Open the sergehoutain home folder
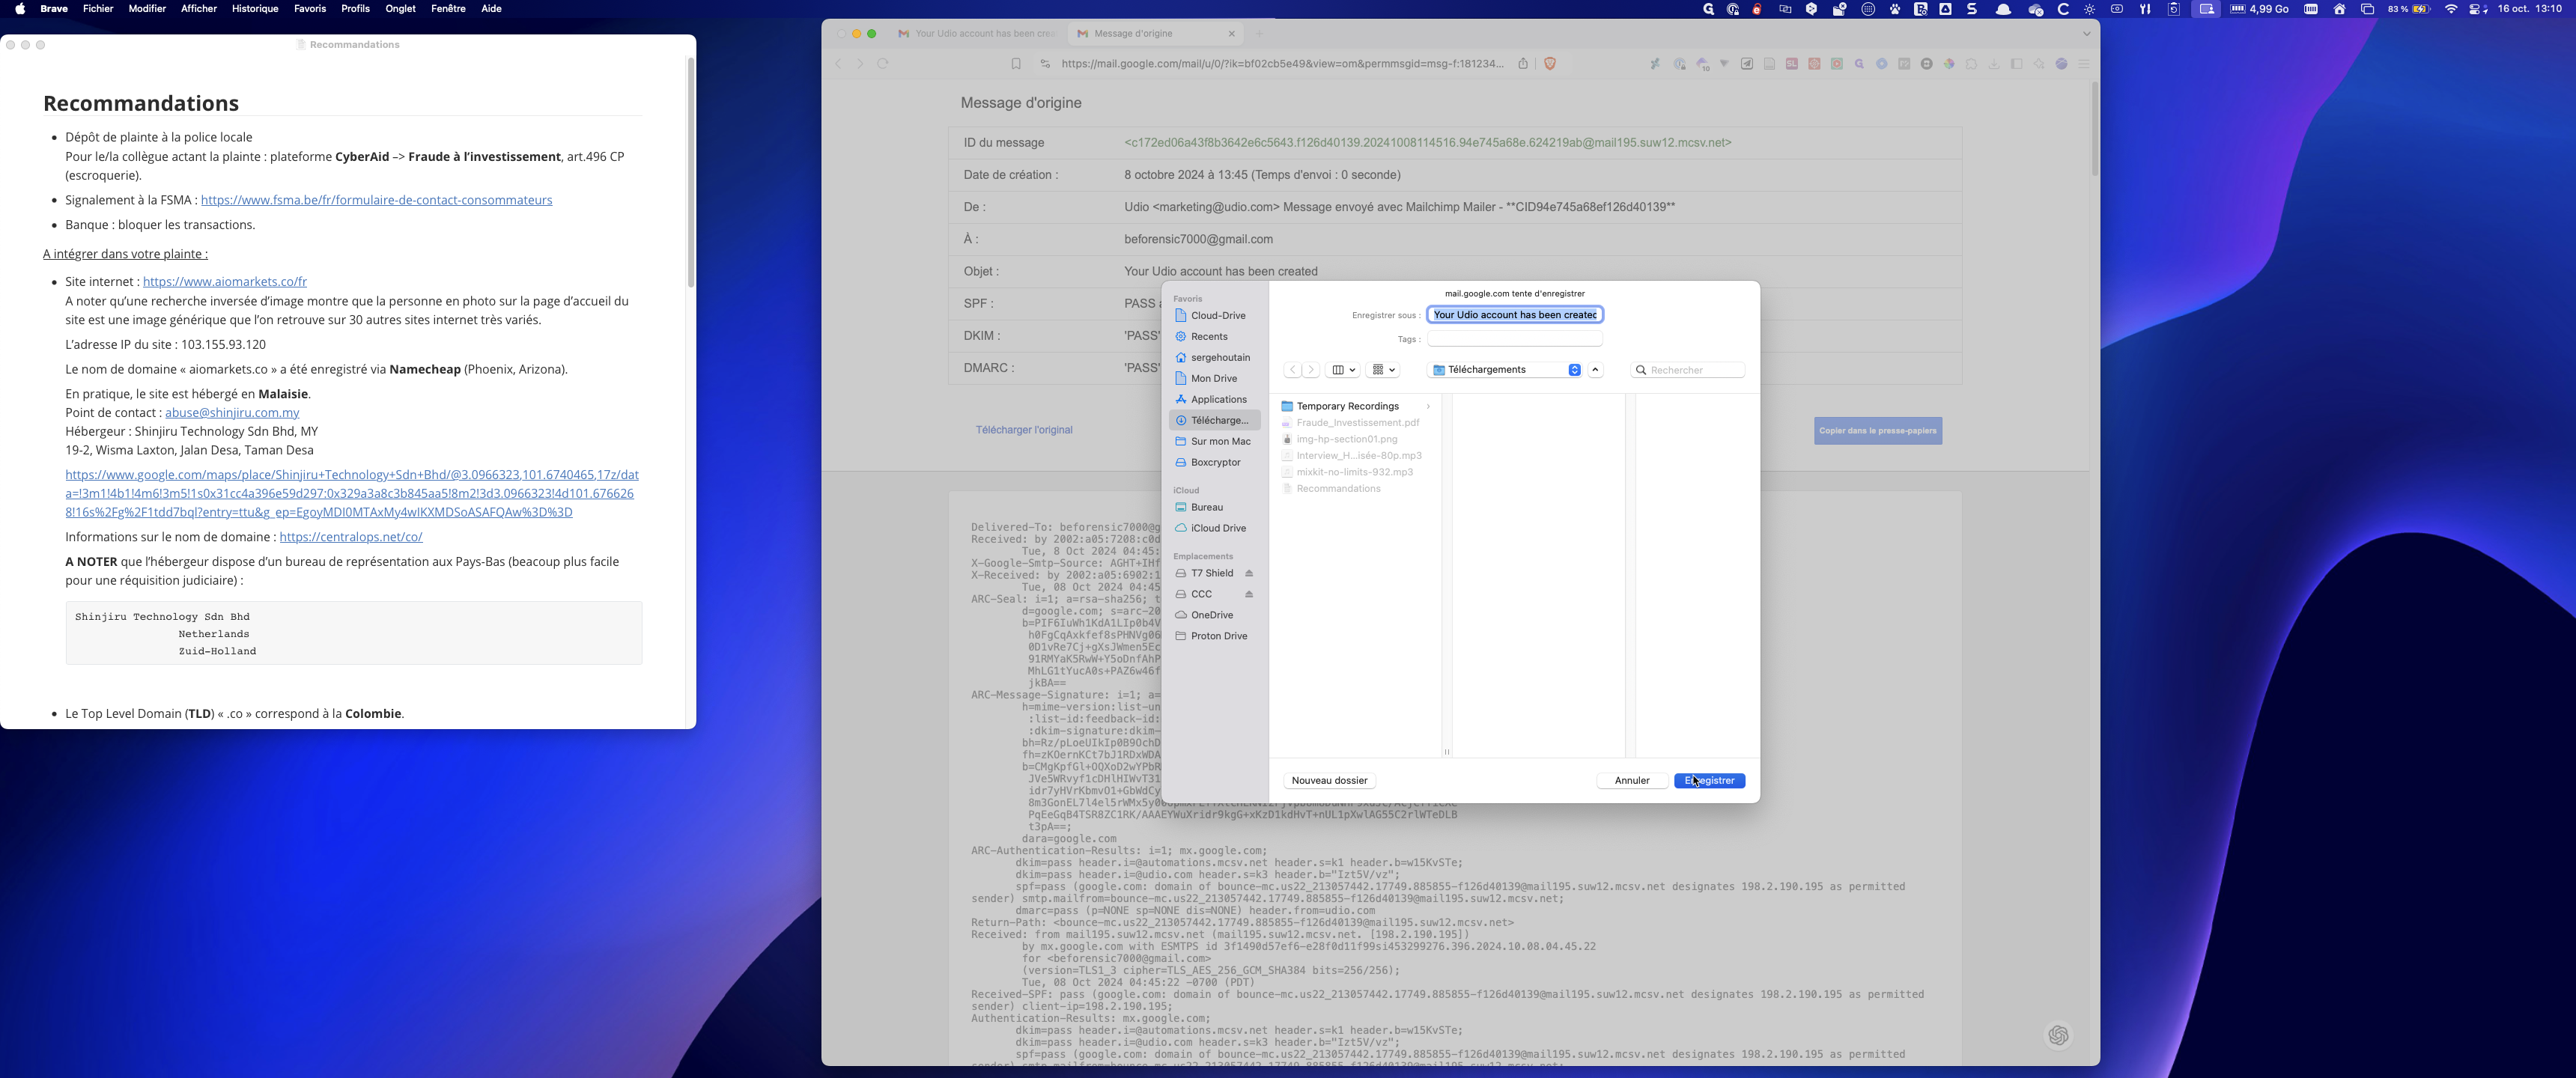Image resolution: width=2576 pixels, height=1078 pixels. (x=1214, y=357)
